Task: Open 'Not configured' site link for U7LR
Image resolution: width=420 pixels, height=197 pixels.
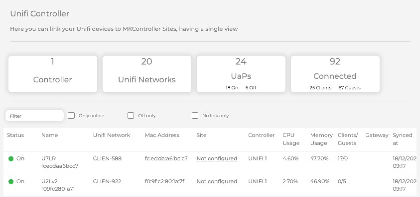Action: [x=217, y=158]
